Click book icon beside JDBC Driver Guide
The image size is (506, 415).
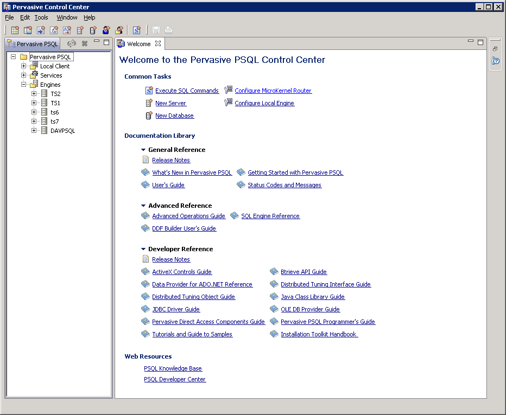(145, 309)
